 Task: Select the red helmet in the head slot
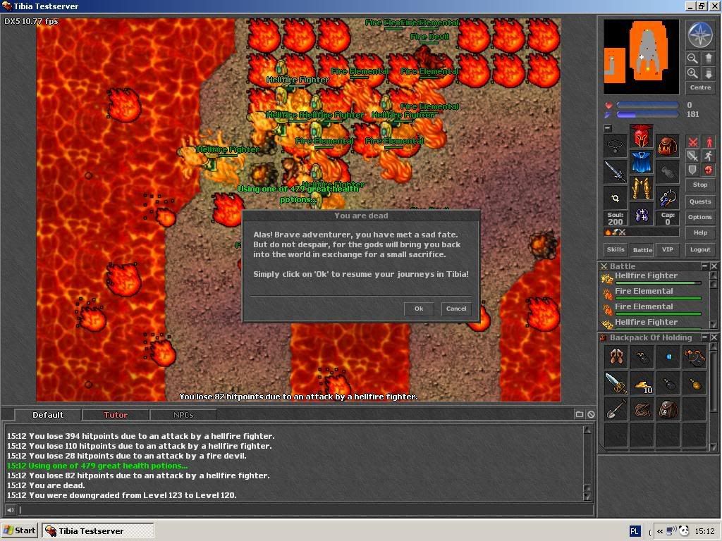click(642, 136)
